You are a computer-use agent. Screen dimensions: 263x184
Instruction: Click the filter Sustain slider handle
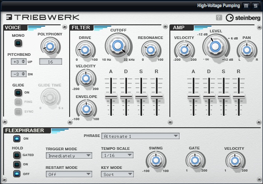point(141,97)
